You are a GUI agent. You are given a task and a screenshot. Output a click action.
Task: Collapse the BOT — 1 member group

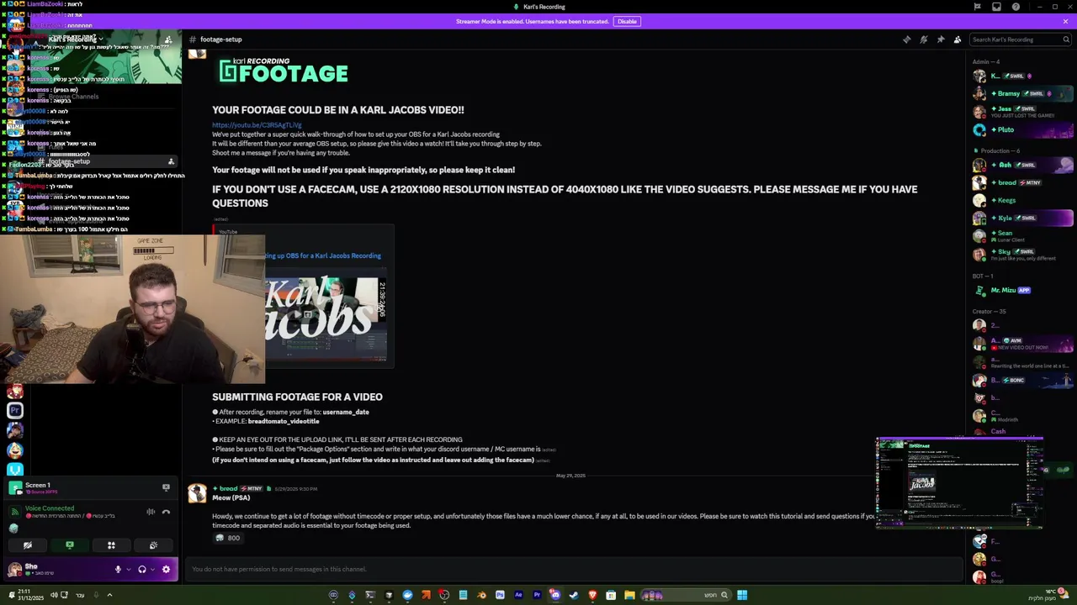pyautogui.click(x=983, y=276)
